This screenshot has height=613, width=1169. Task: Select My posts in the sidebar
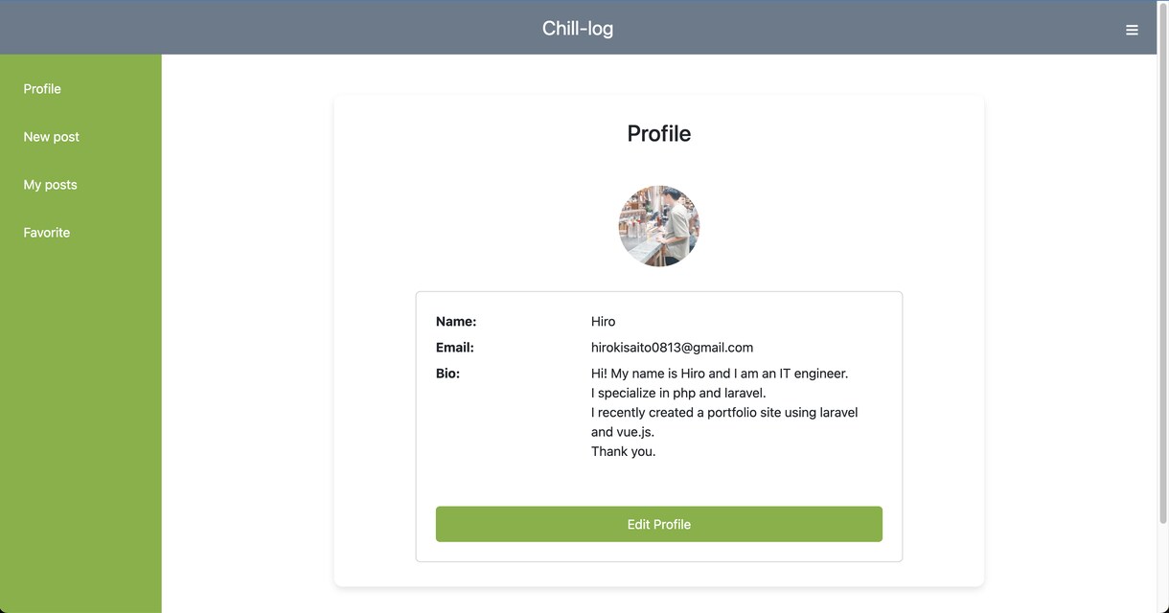click(x=50, y=184)
